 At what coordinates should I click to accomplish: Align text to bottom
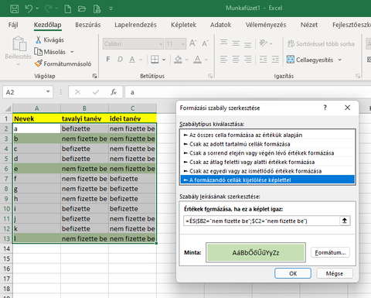tap(248, 44)
